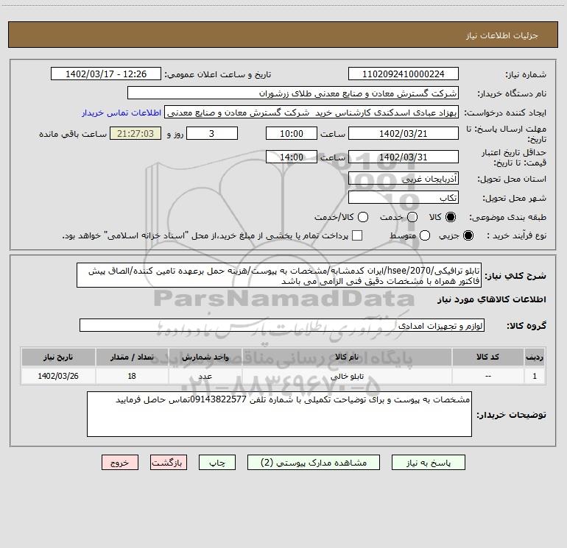Click the announcement date field 1402/03/17 - 12:26
The image size is (567, 548).
point(106,74)
